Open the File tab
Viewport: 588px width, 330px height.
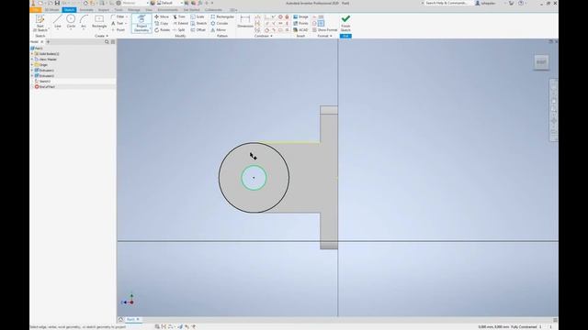[36, 10]
